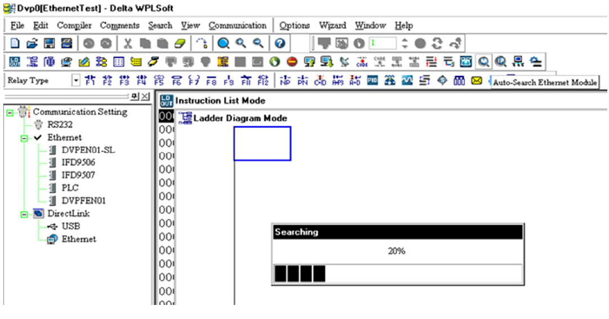This screenshot has width=609, height=319.
Task: Open the Wizard menu
Action: click(332, 26)
